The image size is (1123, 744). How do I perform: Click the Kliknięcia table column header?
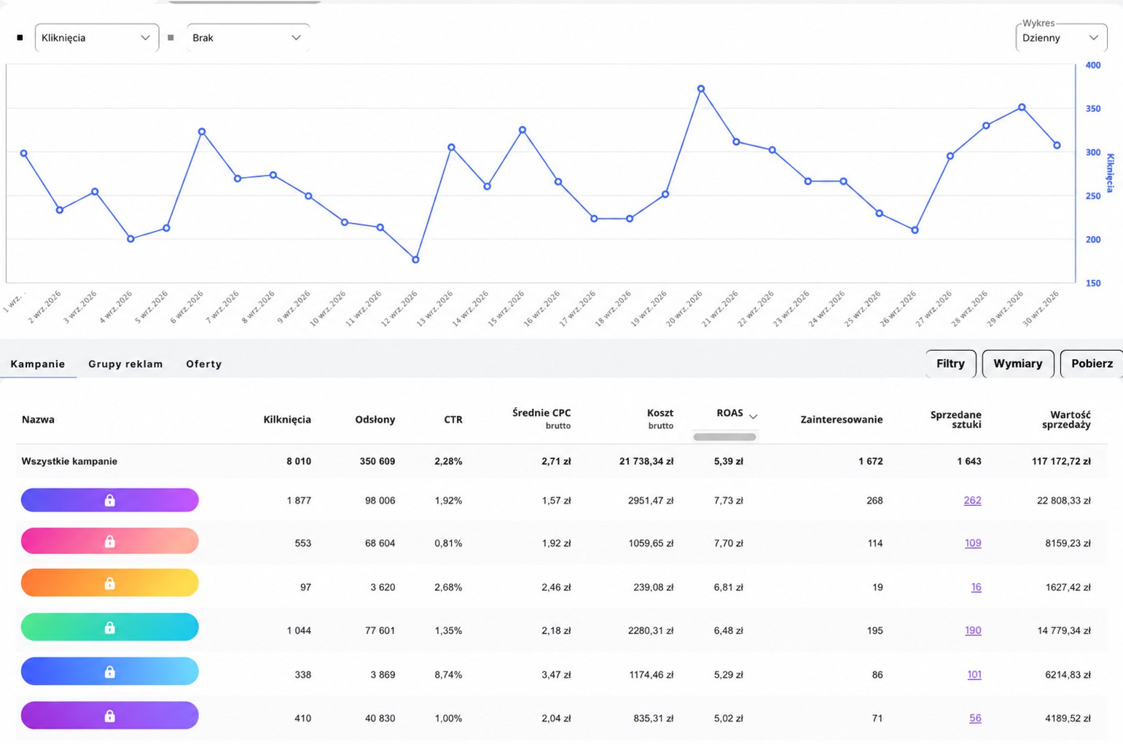point(287,420)
